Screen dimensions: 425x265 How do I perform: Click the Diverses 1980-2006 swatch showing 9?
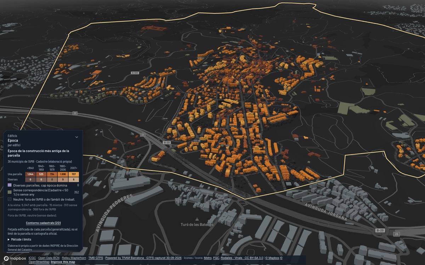point(63,179)
